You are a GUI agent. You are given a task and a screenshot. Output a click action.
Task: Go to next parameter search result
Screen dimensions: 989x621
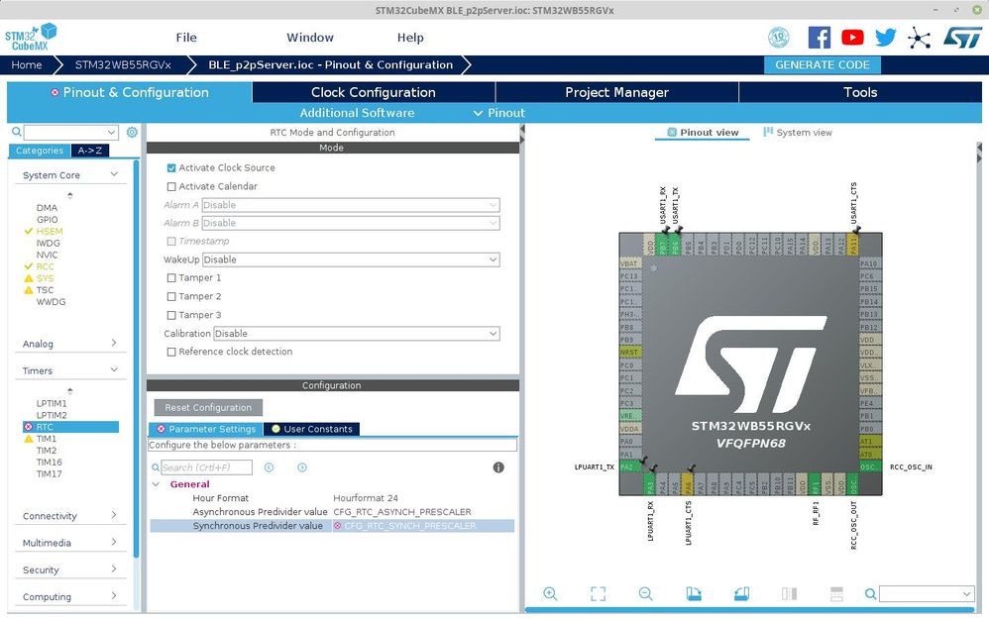coord(302,467)
